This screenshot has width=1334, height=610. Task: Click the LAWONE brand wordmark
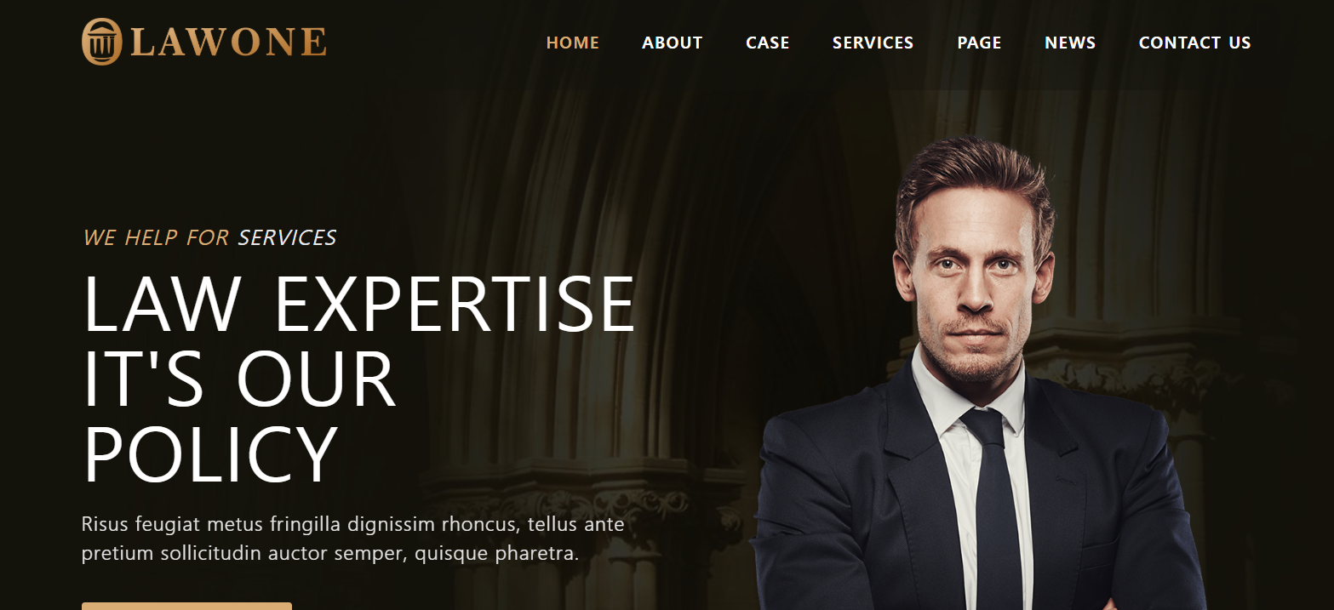pos(229,43)
